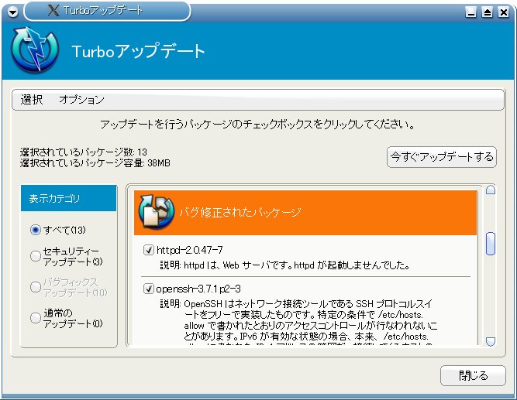The height and width of the screenshot is (400, 517).
Task: Click the 閉じる button
Action: [x=473, y=375]
